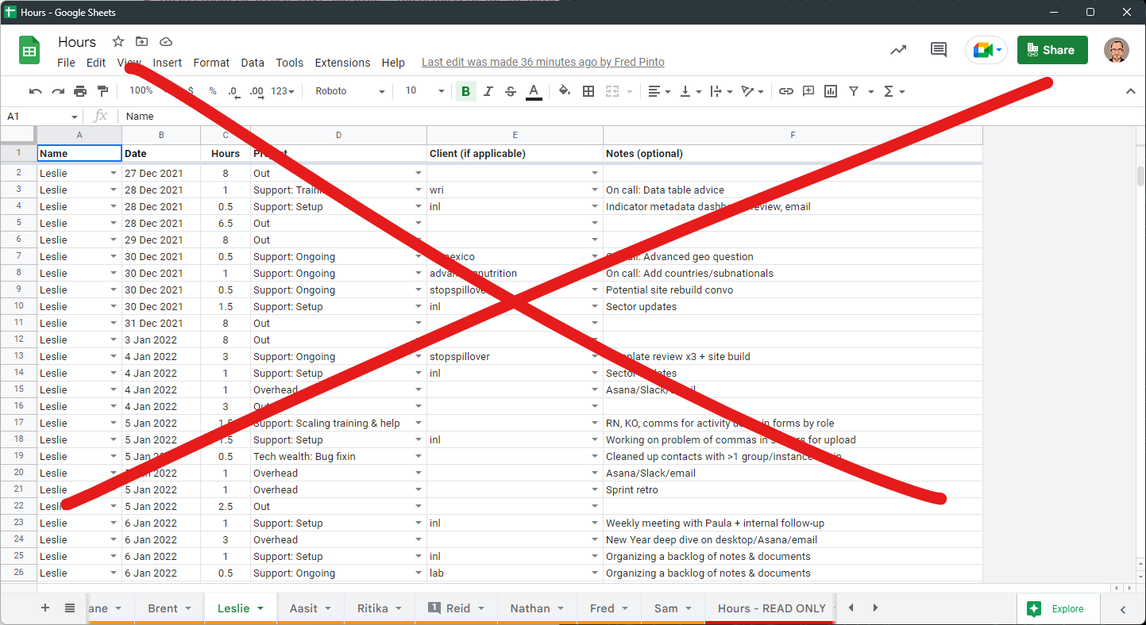The image size is (1146, 625).
Task: Open the All Sheets list icon
Action: (70, 608)
